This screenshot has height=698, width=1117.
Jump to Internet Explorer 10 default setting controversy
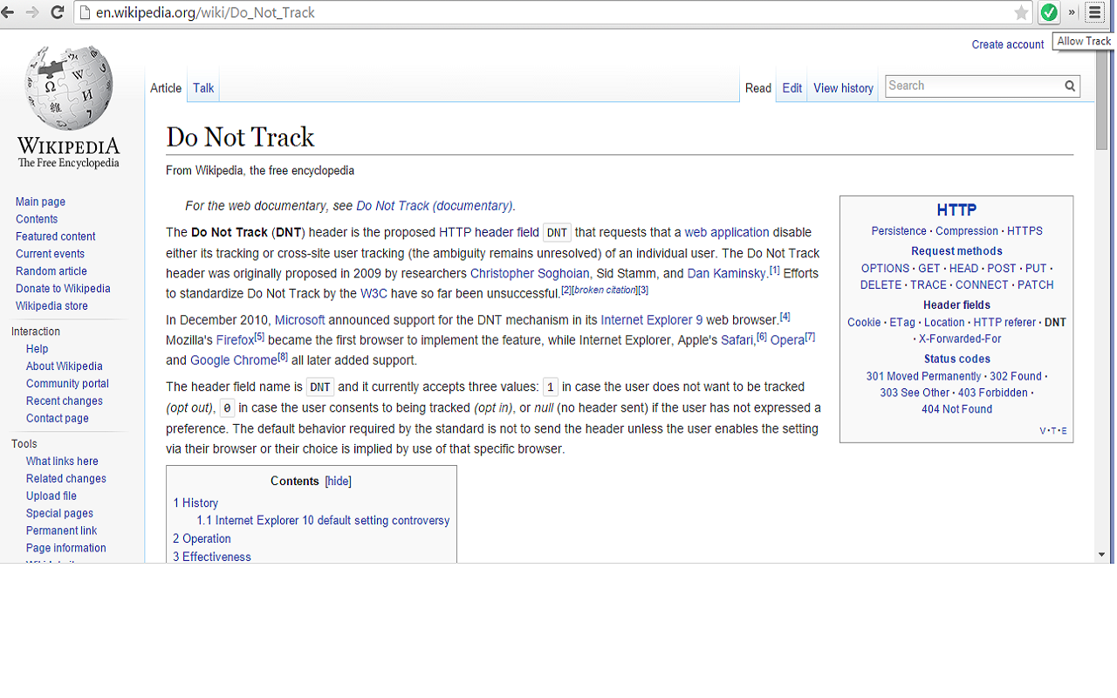pyautogui.click(x=323, y=520)
